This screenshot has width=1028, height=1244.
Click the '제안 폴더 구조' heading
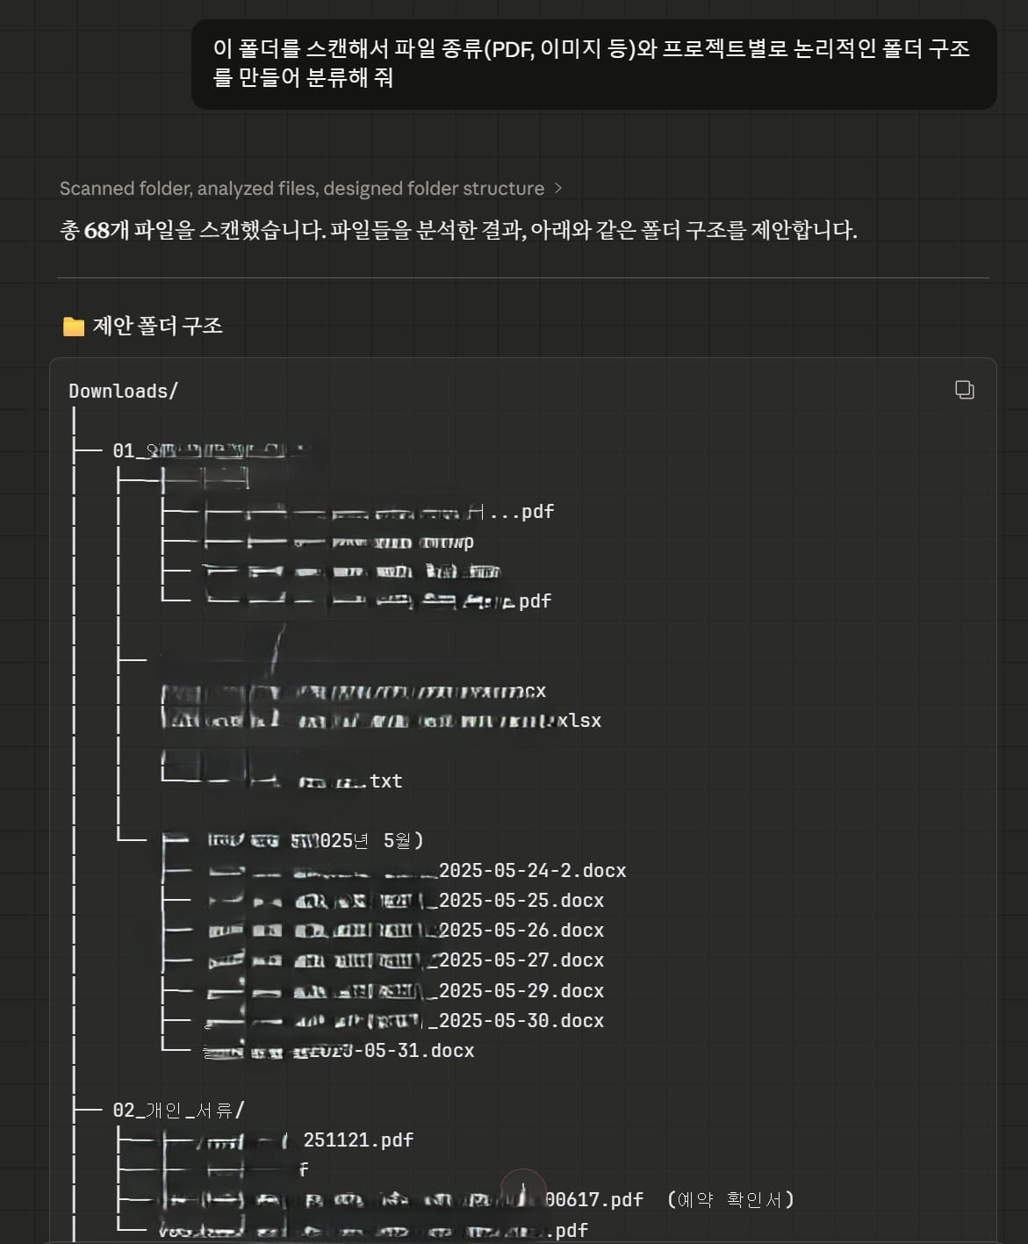(157, 327)
